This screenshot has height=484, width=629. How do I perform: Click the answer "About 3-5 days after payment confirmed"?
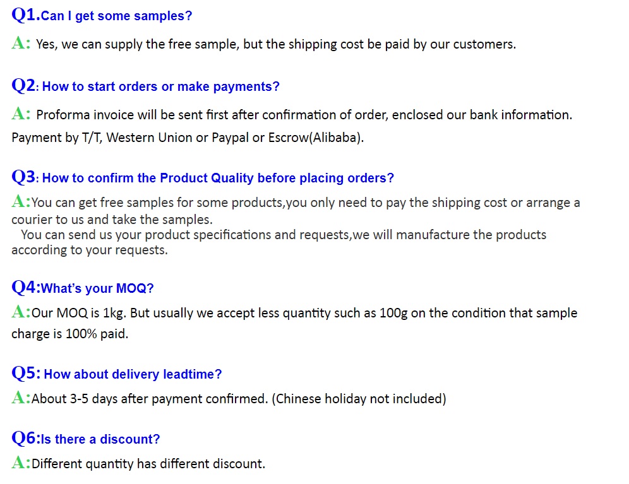(150, 399)
